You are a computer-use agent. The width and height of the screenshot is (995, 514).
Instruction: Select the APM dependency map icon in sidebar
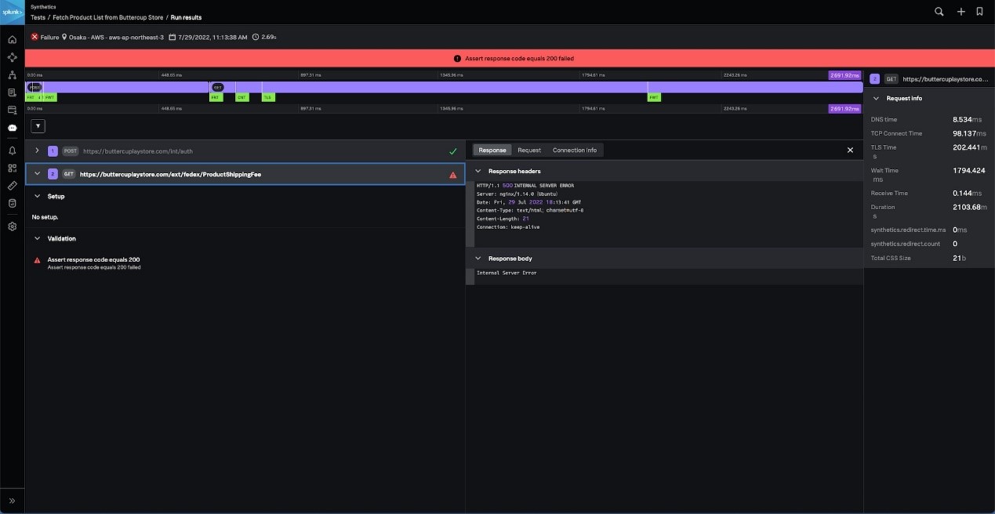coord(12,57)
